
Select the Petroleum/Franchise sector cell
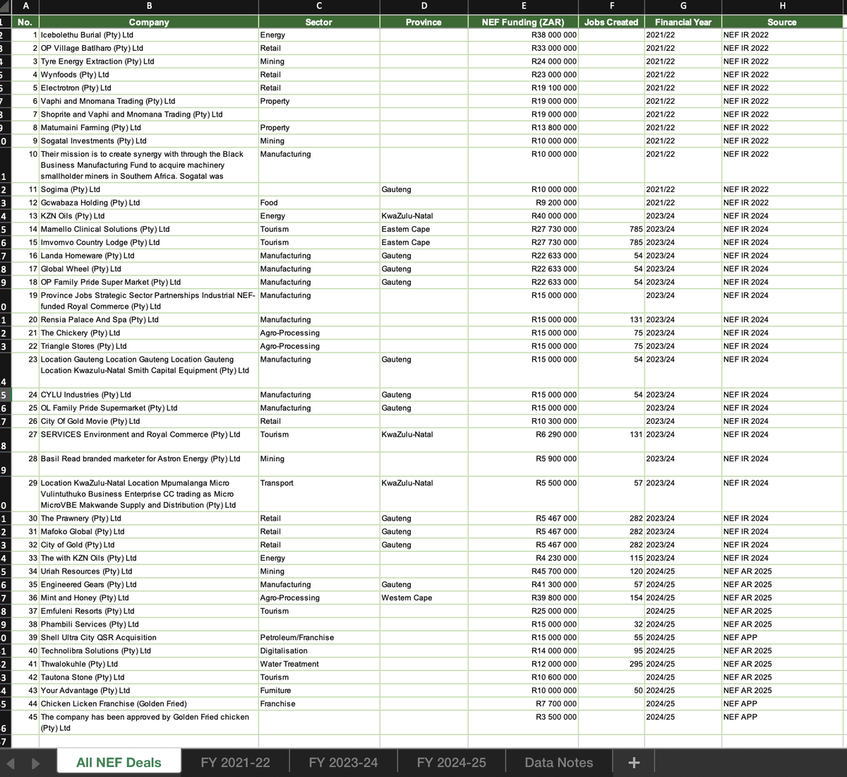coord(319,638)
